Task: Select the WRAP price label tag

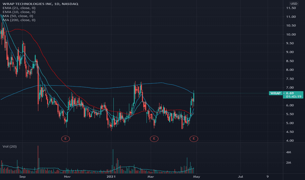Action: pyautogui.click(x=276, y=93)
